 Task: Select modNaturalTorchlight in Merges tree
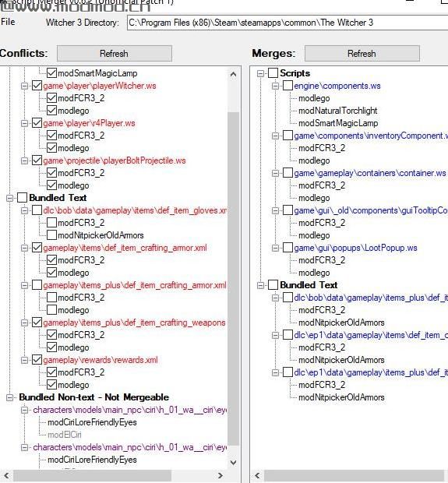click(x=337, y=111)
